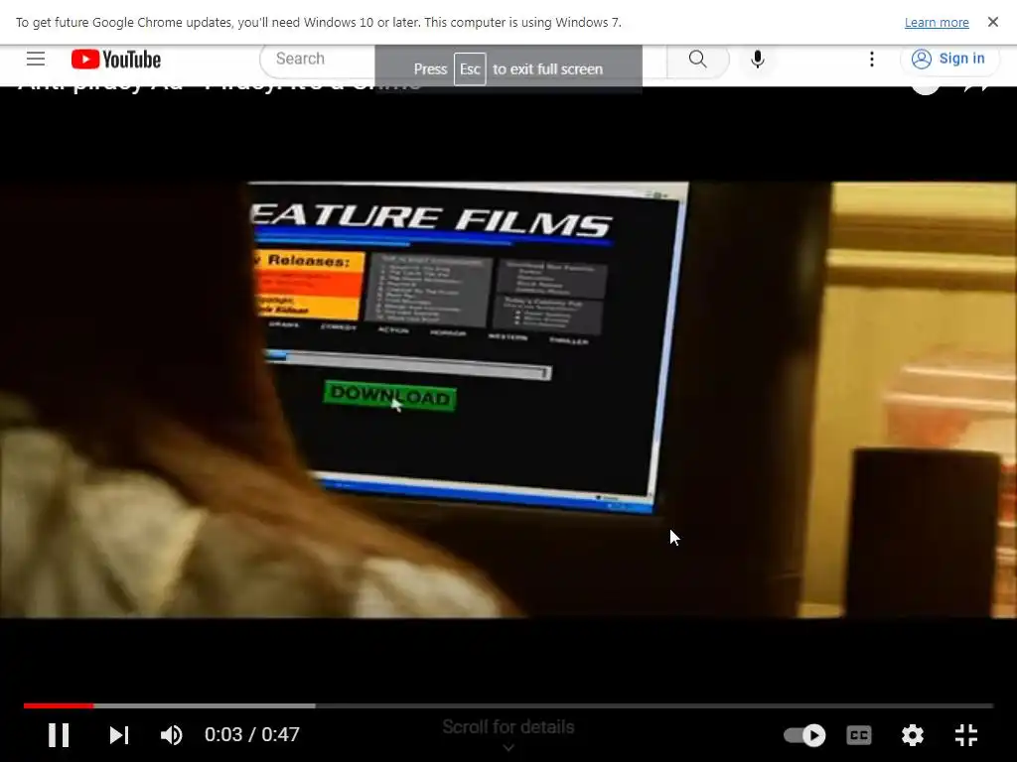The width and height of the screenshot is (1017, 762).
Task: Open the player settings gear
Action: point(913,735)
